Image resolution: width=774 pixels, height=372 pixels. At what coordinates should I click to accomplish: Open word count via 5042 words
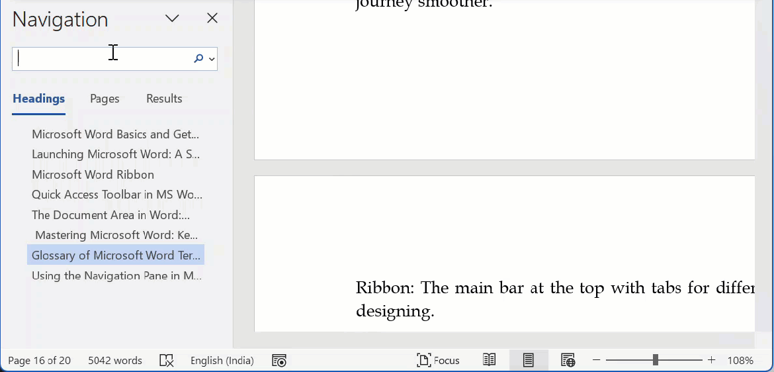click(x=115, y=361)
